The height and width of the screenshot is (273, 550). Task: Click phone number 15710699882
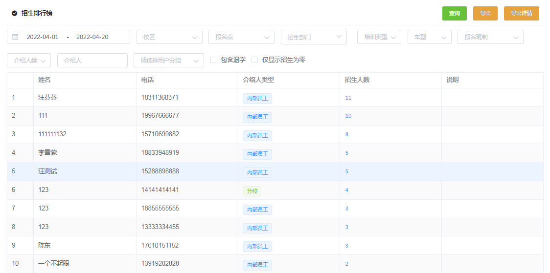tap(160, 134)
